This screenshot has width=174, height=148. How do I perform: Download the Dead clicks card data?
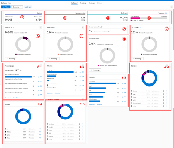(x=41, y=27)
